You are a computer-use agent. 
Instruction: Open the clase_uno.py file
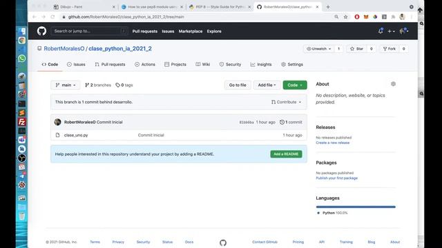click(76, 135)
